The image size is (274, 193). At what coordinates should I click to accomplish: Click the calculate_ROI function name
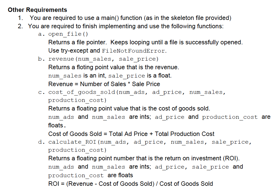pyautogui.click(x=72, y=142)
